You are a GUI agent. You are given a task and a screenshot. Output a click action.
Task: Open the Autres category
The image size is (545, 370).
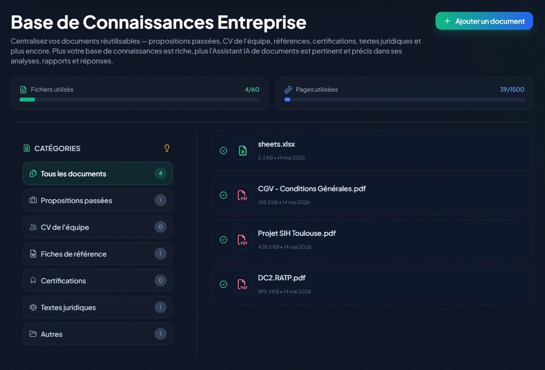coord(98,334)
